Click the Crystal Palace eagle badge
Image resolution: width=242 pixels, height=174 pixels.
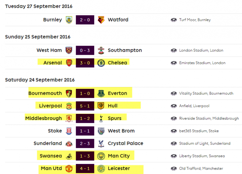pos(101,143)
